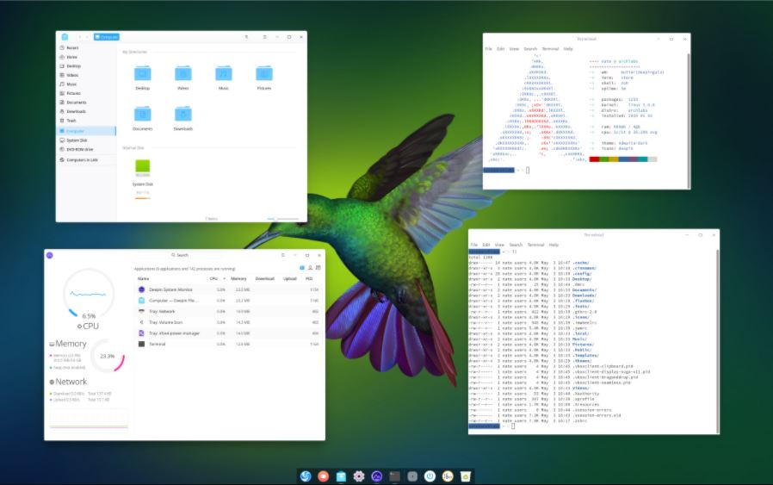This screenshot has height=485, width=773.
Task: Open System Monitor from the dock
Action: [377, 476]
